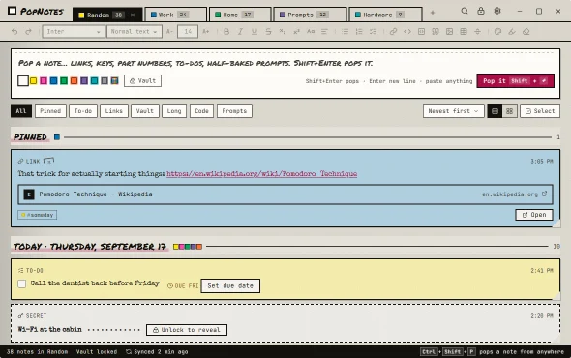
Task: Insert a table from the toolbar
Action: (x=464, y=32)
